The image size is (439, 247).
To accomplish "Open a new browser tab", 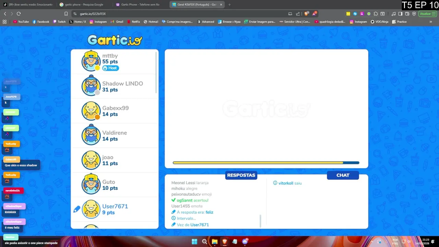I will 229,4.
